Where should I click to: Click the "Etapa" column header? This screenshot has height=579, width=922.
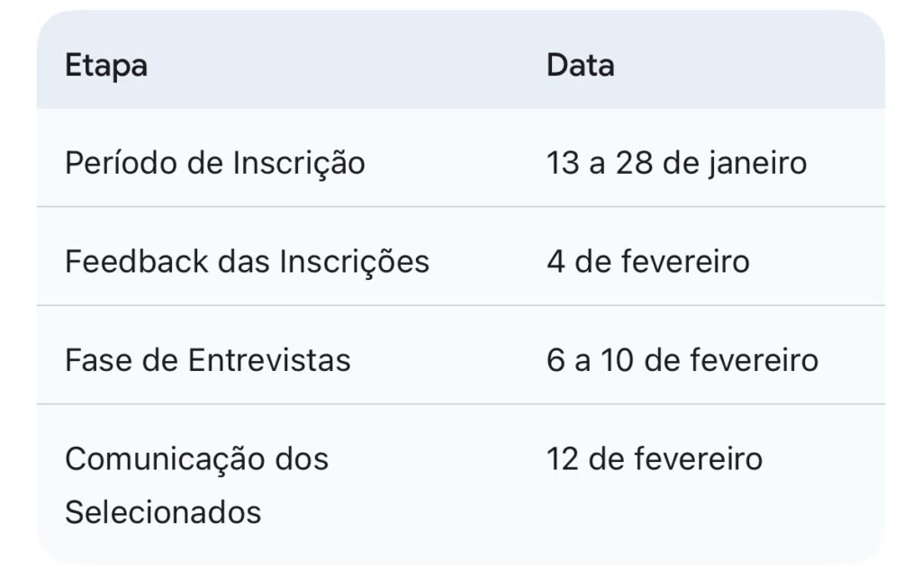[106, 66]
